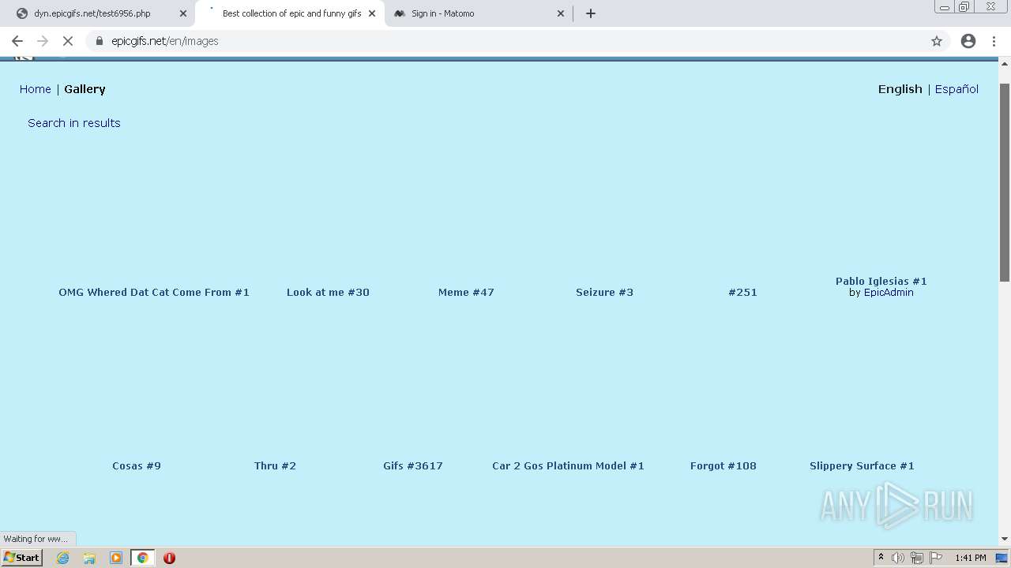Open the Action Center flag icon
This screenshot has width=1011, height=568.
pyautogui.click(x=936, y=558)
